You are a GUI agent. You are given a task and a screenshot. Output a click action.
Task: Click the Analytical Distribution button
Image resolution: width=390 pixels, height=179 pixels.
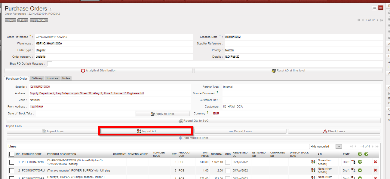pyautogui.click(x=99, y=71)
